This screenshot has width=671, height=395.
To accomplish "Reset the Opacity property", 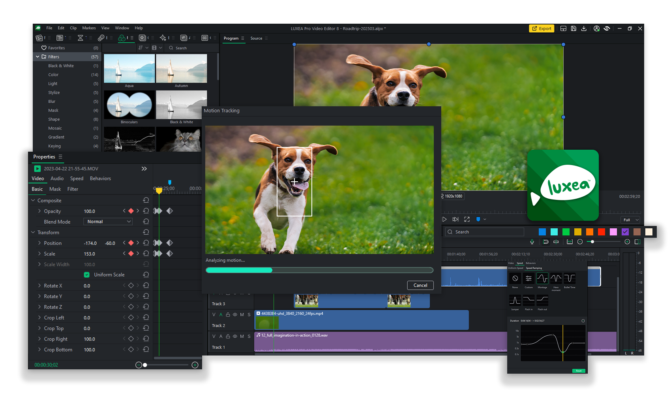I will [x=146, y=211].
